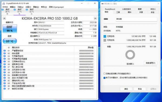The width and height of the screenshot is (162, 102).
Task: Click the transfer mode field PCIe 4.0 x4
Action: (x=51, y=33)
